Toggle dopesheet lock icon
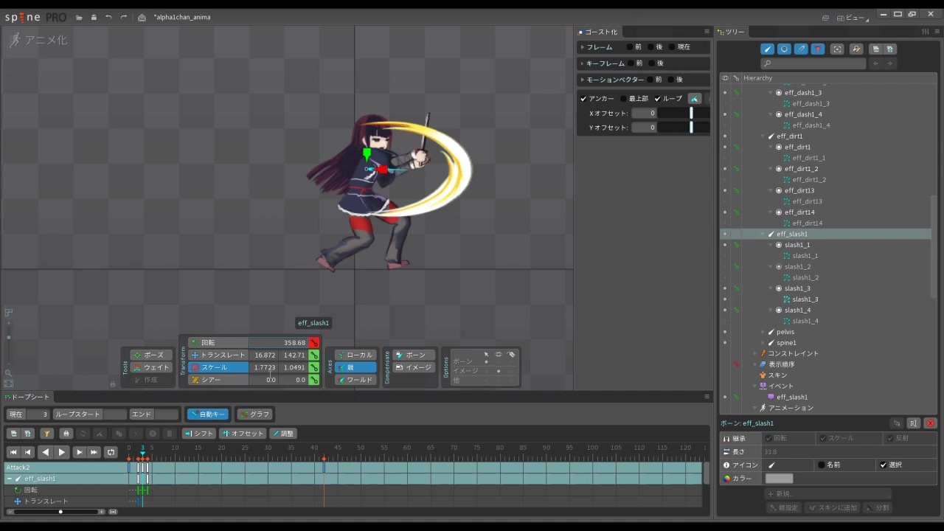The height and width of the screenshot is (531, 944). point(66,434)
